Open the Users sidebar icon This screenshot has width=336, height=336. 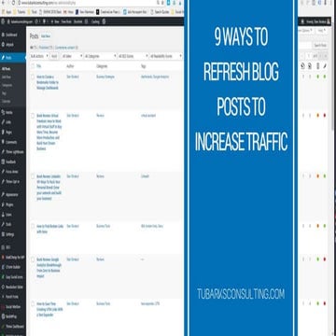pos(3,215)
